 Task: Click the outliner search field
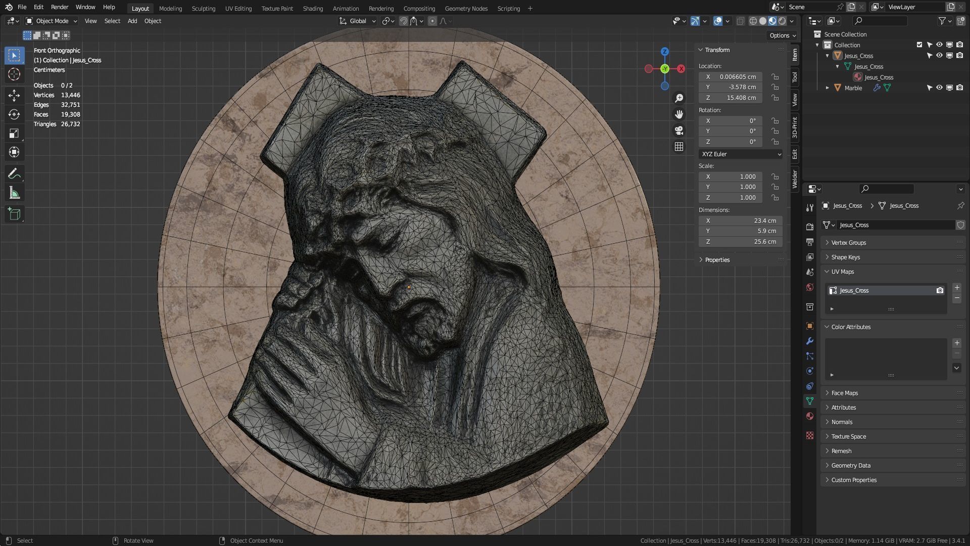click(x=880, y=21)
